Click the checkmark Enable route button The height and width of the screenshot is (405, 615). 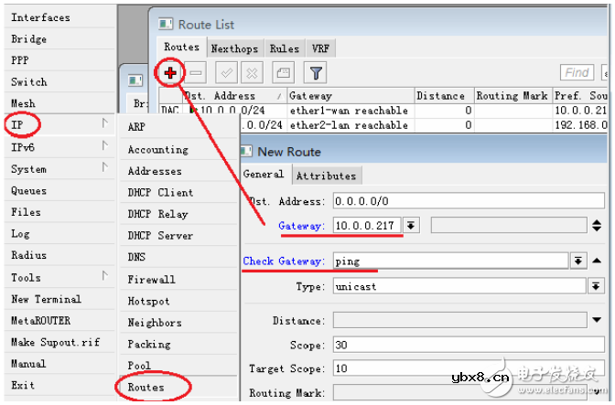pos(229,72)
